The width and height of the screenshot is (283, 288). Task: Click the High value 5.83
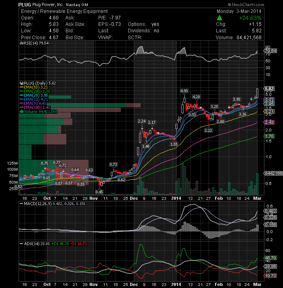(54, 24)
